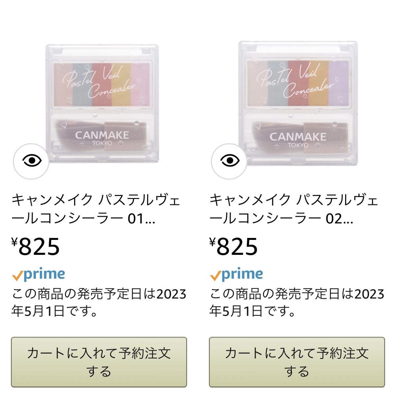Screen dimensions: 396x396
Task: Click the prime badge under the 02 concealer
Action: click(x=236, y=275)
